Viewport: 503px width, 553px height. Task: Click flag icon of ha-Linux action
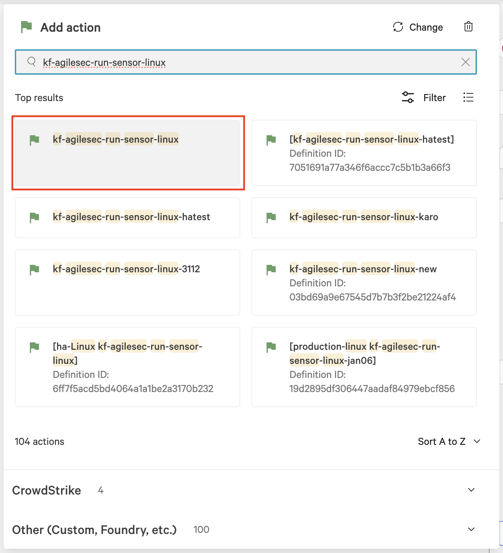coord(35,347)
